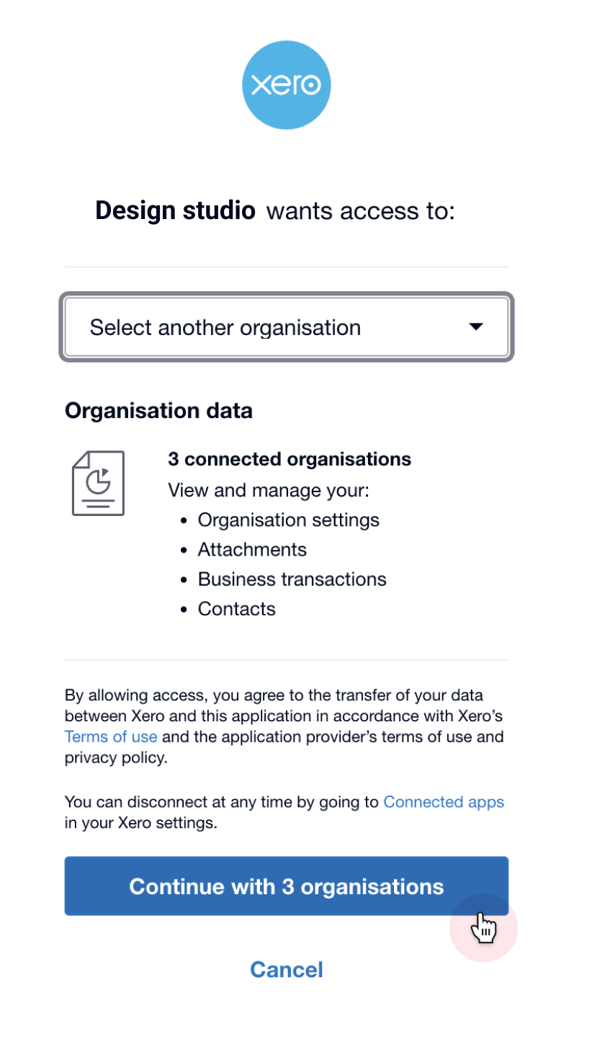Image resolution: width=592 pixels, height=1055 pixels.
Task: Open the Terms of use link
Action: (x=111, y=737)
